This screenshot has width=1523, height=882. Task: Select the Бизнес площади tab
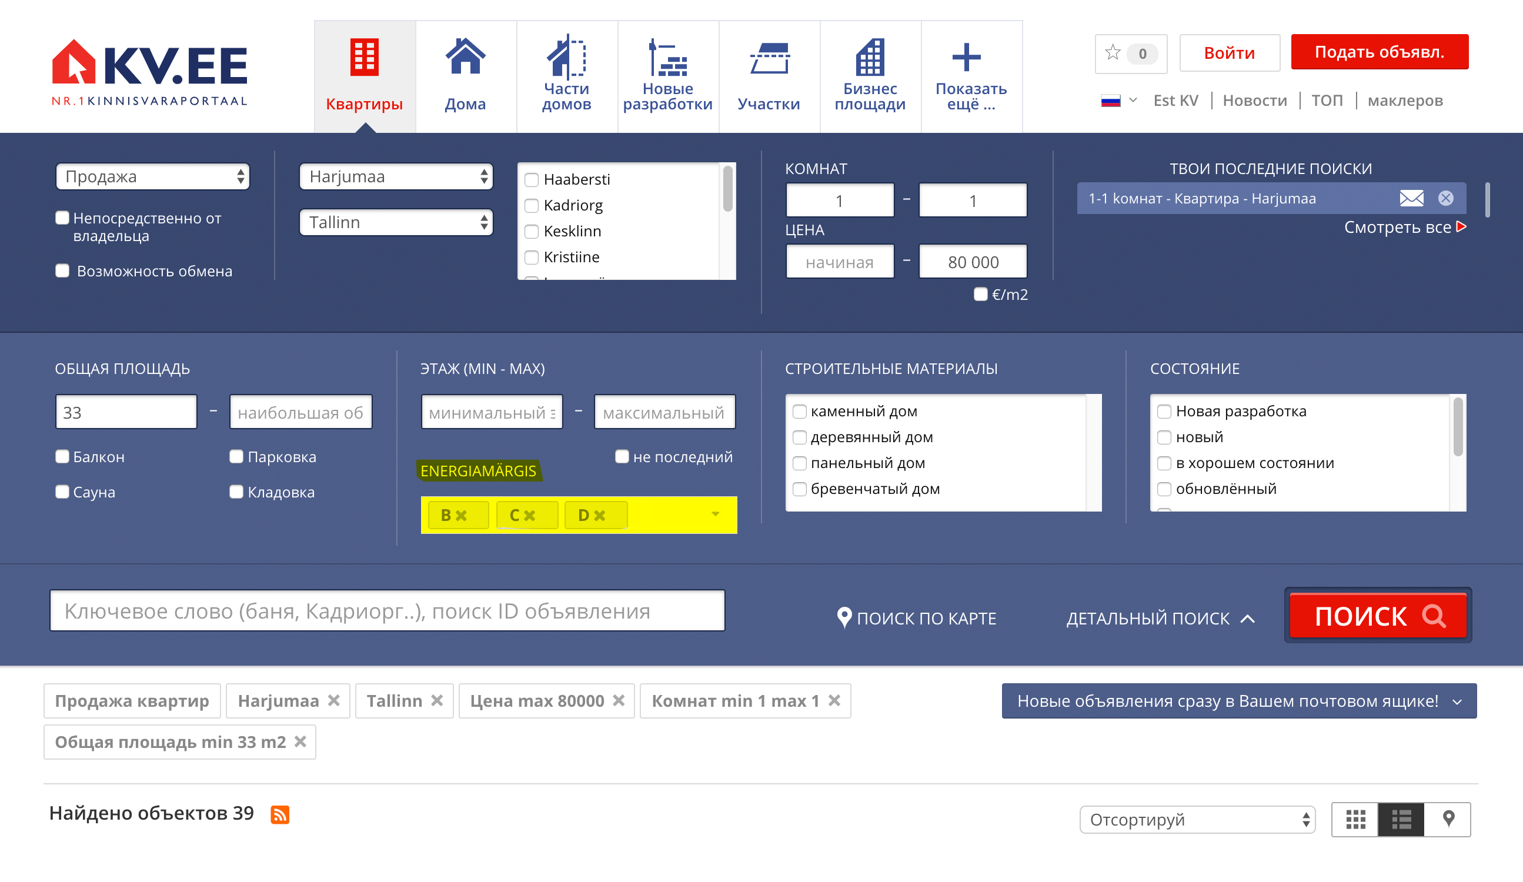[x=870, y=77]
